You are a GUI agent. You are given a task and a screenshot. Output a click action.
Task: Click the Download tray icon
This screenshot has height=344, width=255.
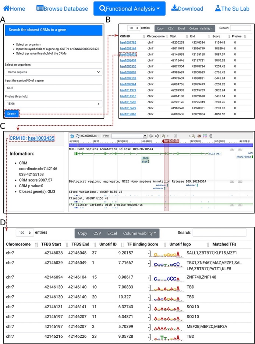pyautogui.click(x=174, y=8)
